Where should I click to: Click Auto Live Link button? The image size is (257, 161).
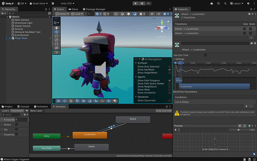[164, 111]
